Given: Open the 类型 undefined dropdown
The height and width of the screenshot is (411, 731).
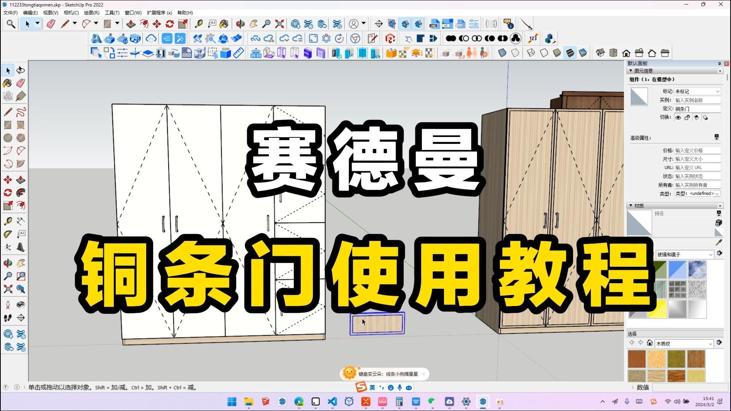Looking at the screenshot, I should pos(697,193).
